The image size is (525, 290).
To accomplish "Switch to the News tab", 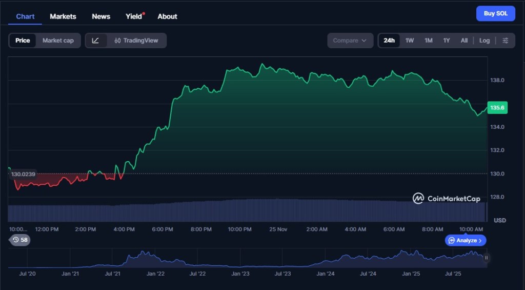I will click(x=101, y=16).
